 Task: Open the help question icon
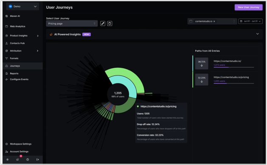tap(28, 159)
